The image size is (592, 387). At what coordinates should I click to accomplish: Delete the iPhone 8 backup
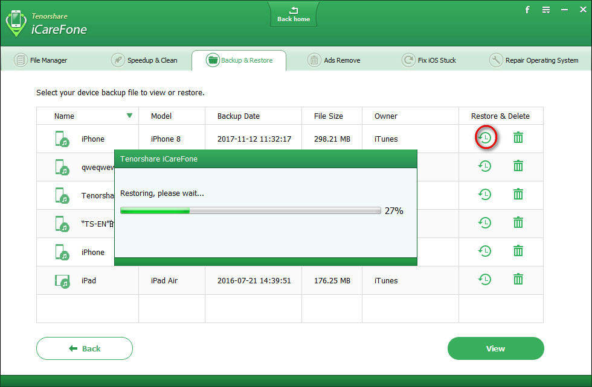[518, 137]
